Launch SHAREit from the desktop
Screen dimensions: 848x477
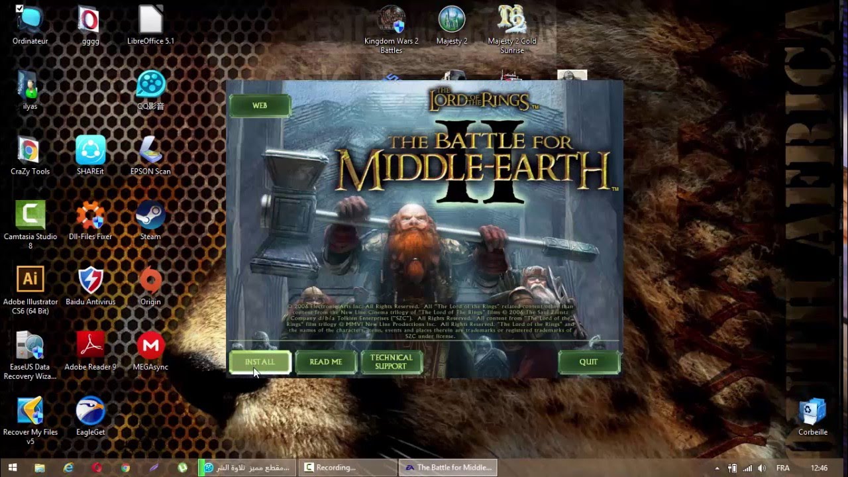[x=90, y=155]
